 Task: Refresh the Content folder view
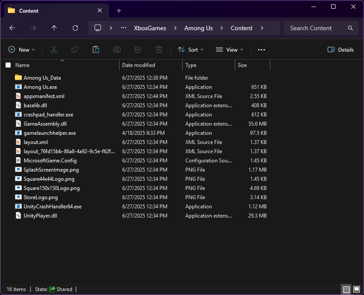click(75, 28)
